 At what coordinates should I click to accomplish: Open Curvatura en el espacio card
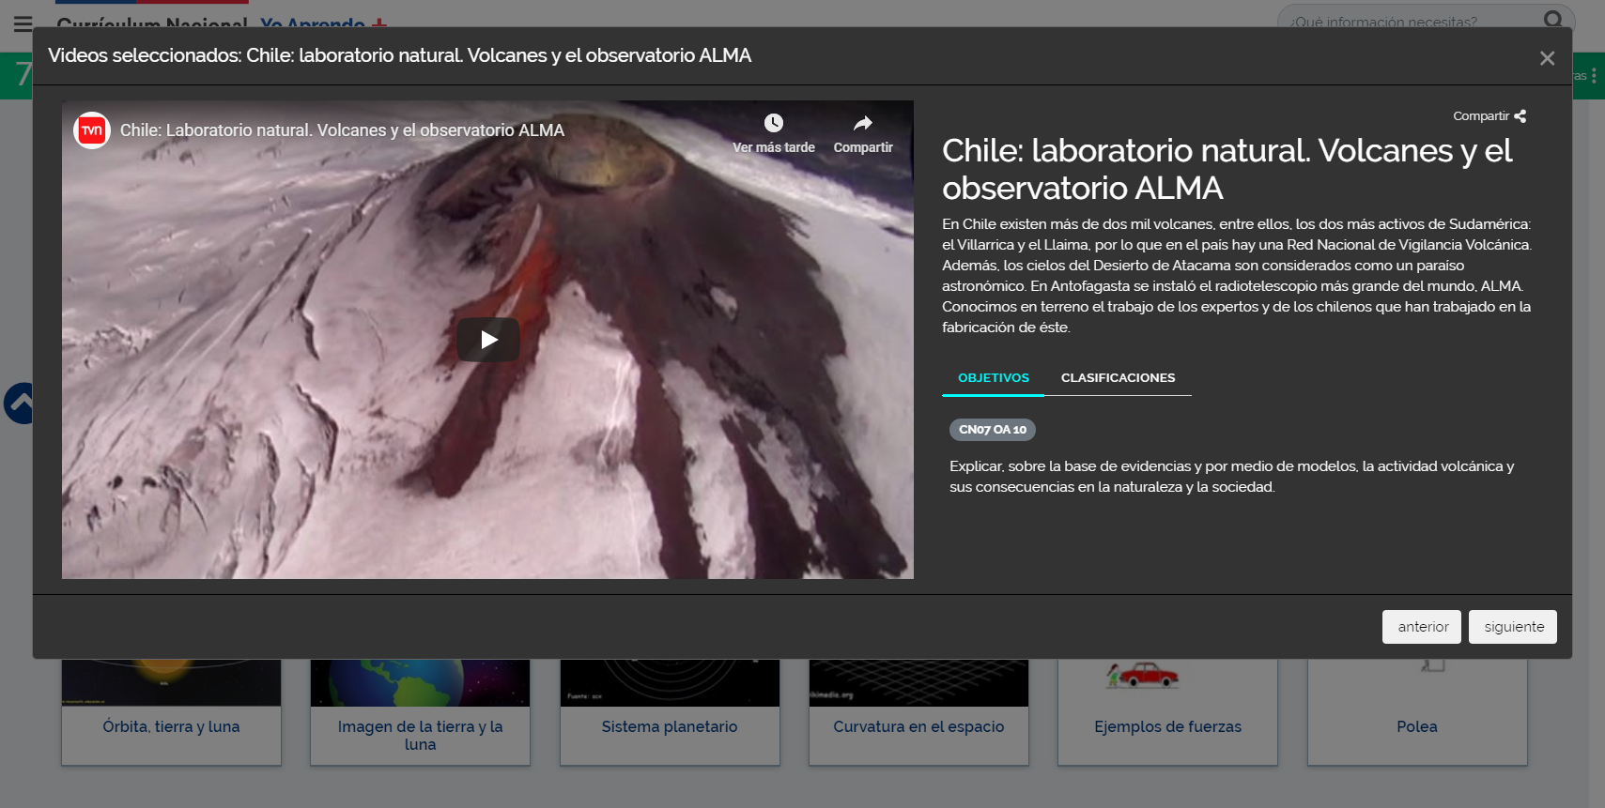[x=918, y=712]
